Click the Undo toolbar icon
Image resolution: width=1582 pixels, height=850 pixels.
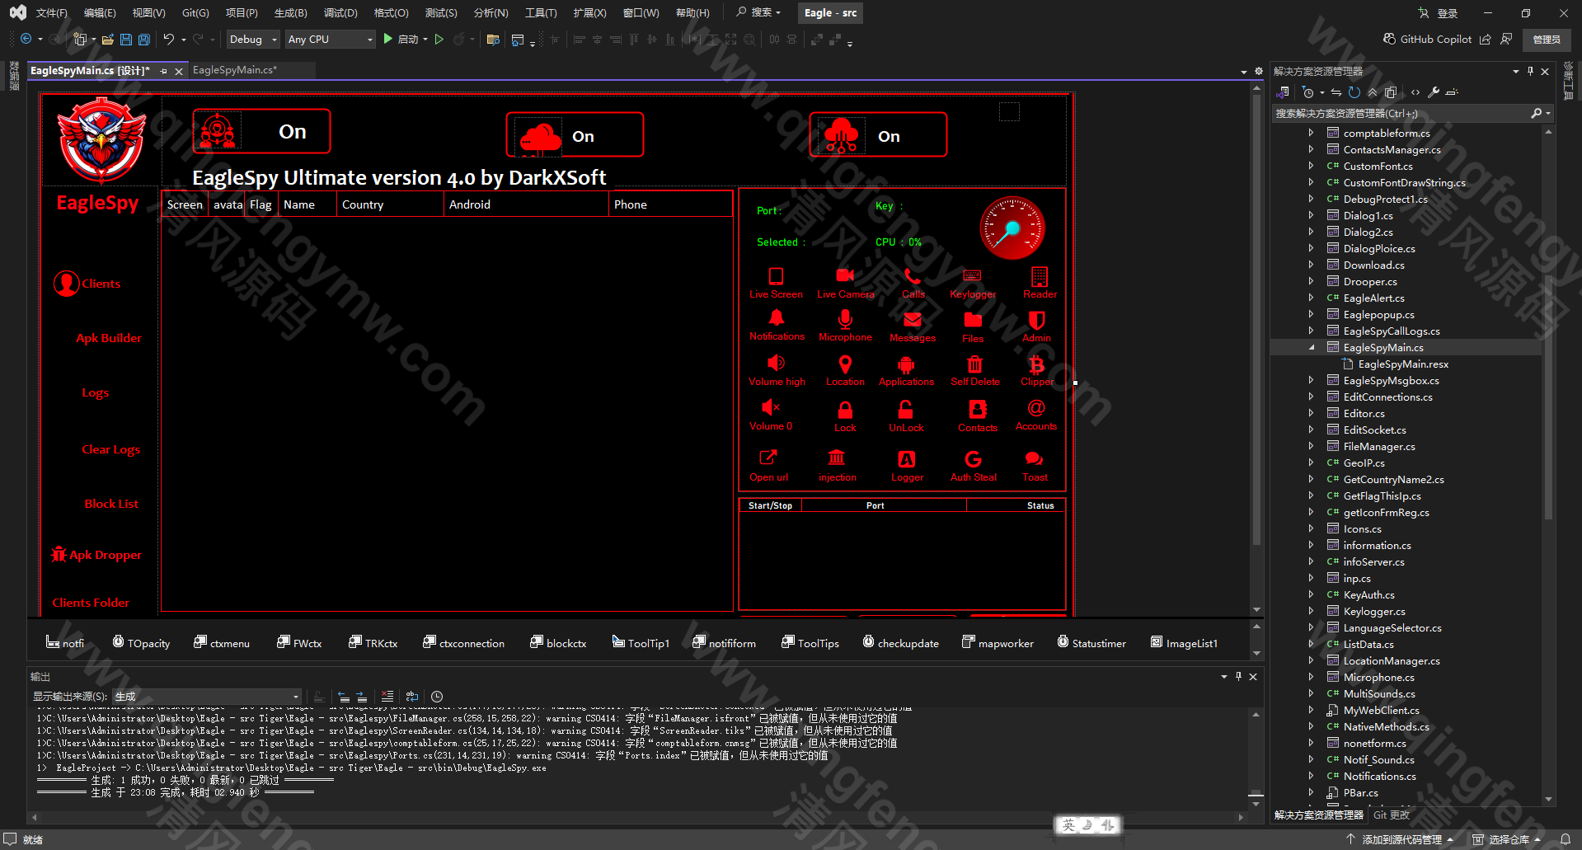[x=168, y=39]
